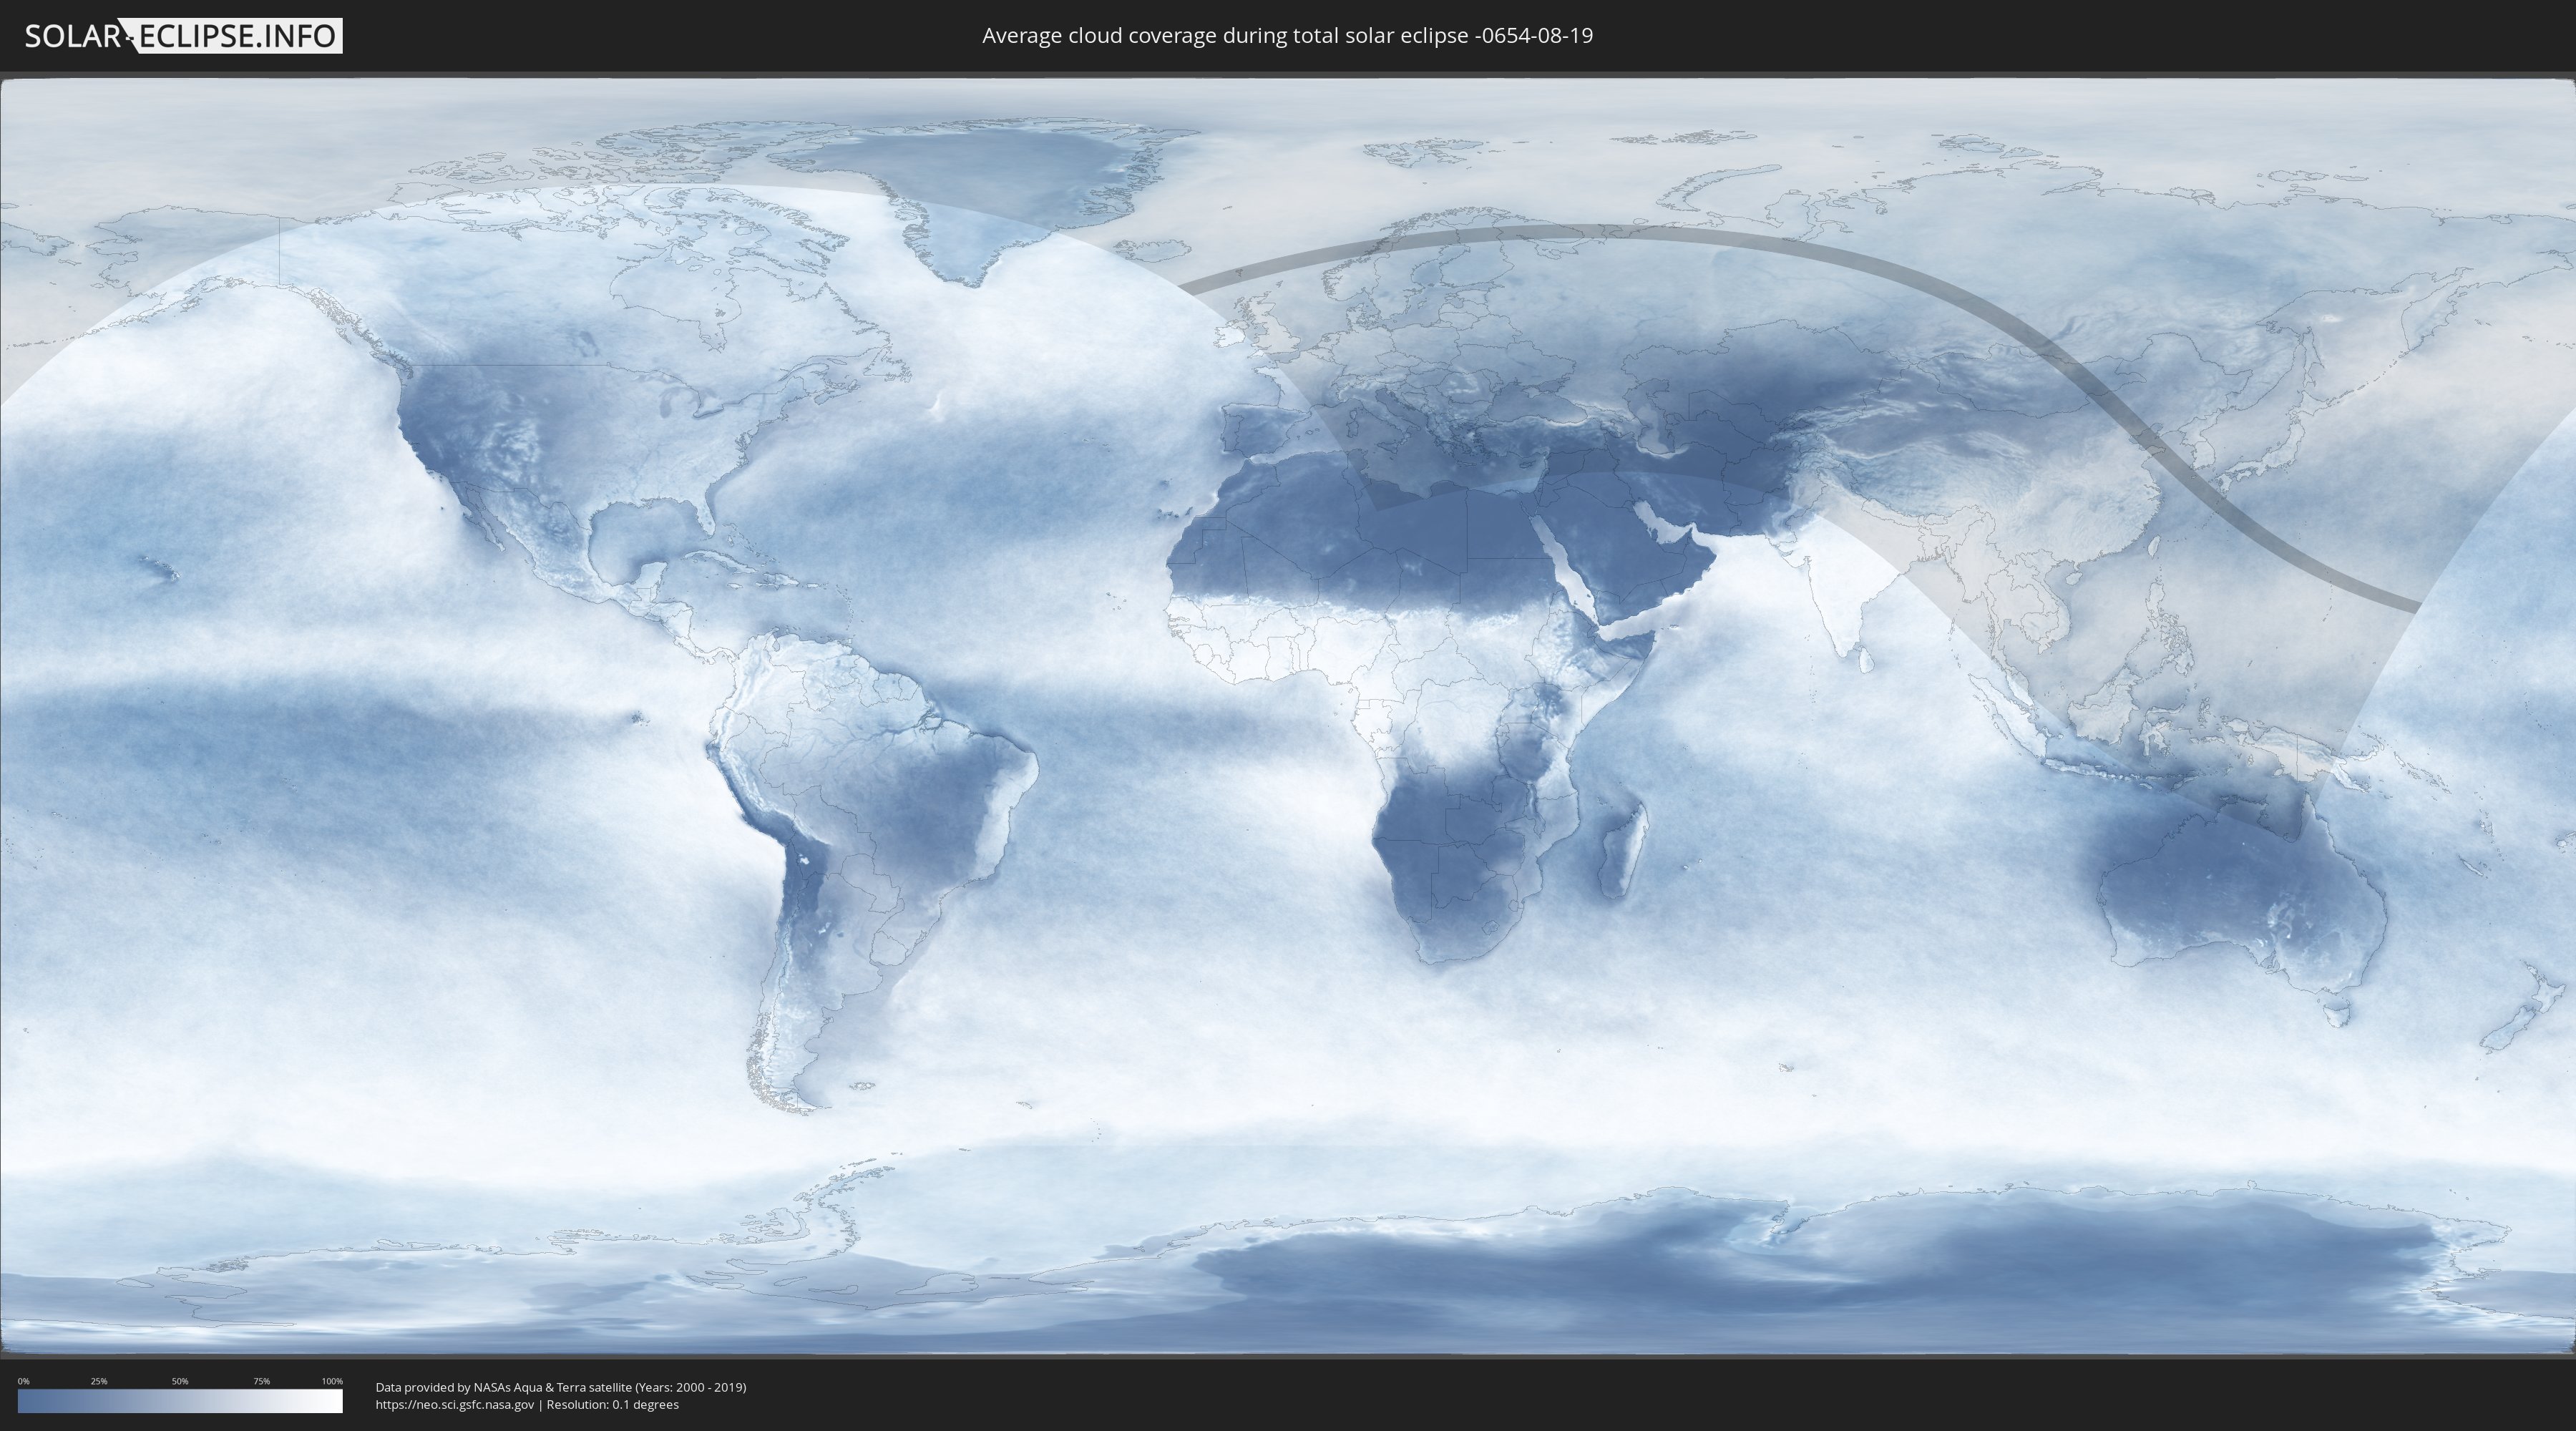Click the Resolution: 0.1 degrees text
2576x1431 pixels.
(612, 1405)
